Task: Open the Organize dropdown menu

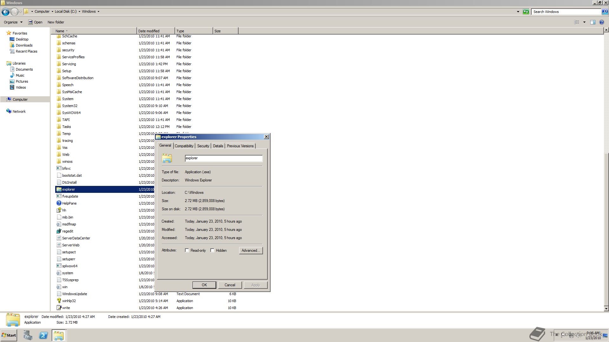Action: [13, 22]
